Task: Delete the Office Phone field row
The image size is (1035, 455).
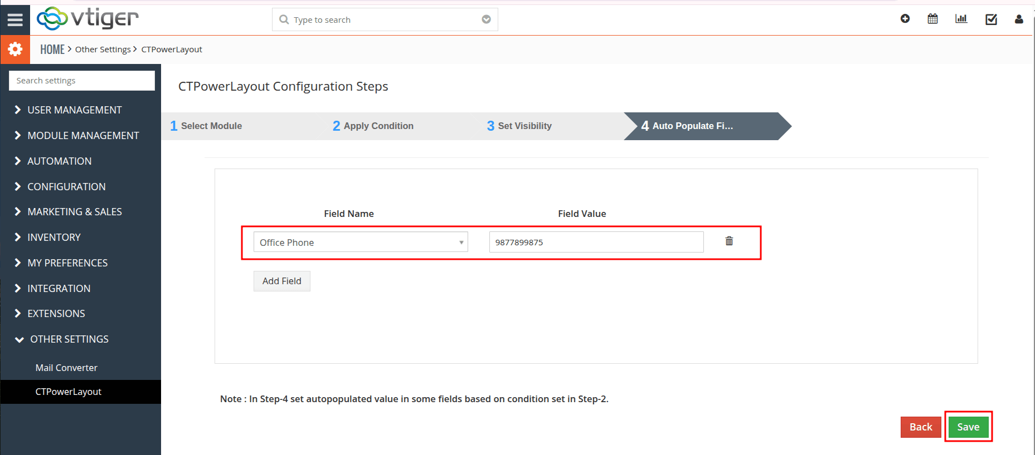Action: pos(729,241)
